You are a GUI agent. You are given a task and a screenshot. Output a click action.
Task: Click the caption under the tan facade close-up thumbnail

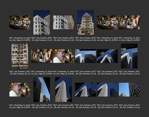click(x=20, y=73)
